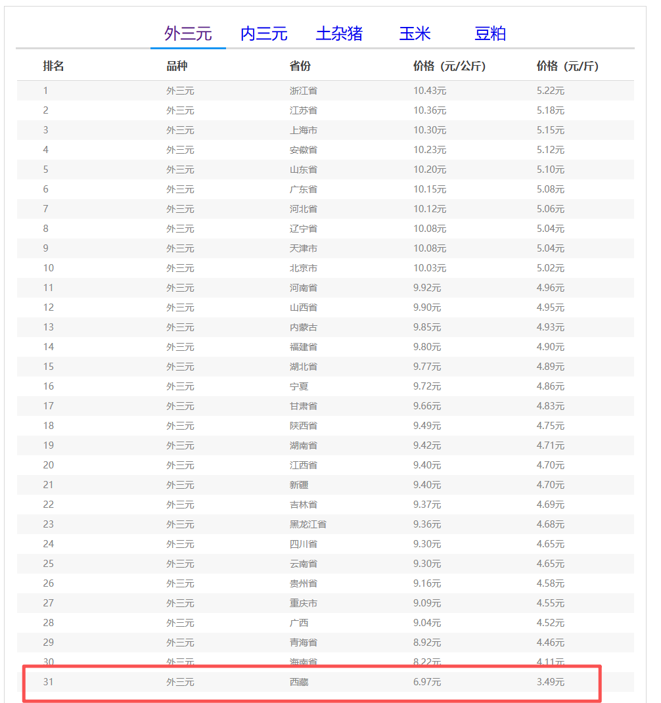Click the 价格（元/公斤） column header
The width and height of the screenshot is (661, 703).
pos(449,66)
